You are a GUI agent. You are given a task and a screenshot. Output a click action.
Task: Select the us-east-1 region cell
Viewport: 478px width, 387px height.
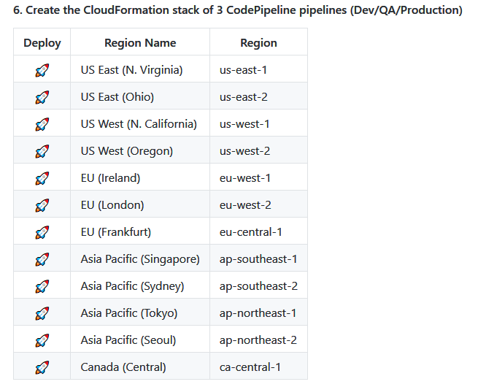(x=244, y=70)
